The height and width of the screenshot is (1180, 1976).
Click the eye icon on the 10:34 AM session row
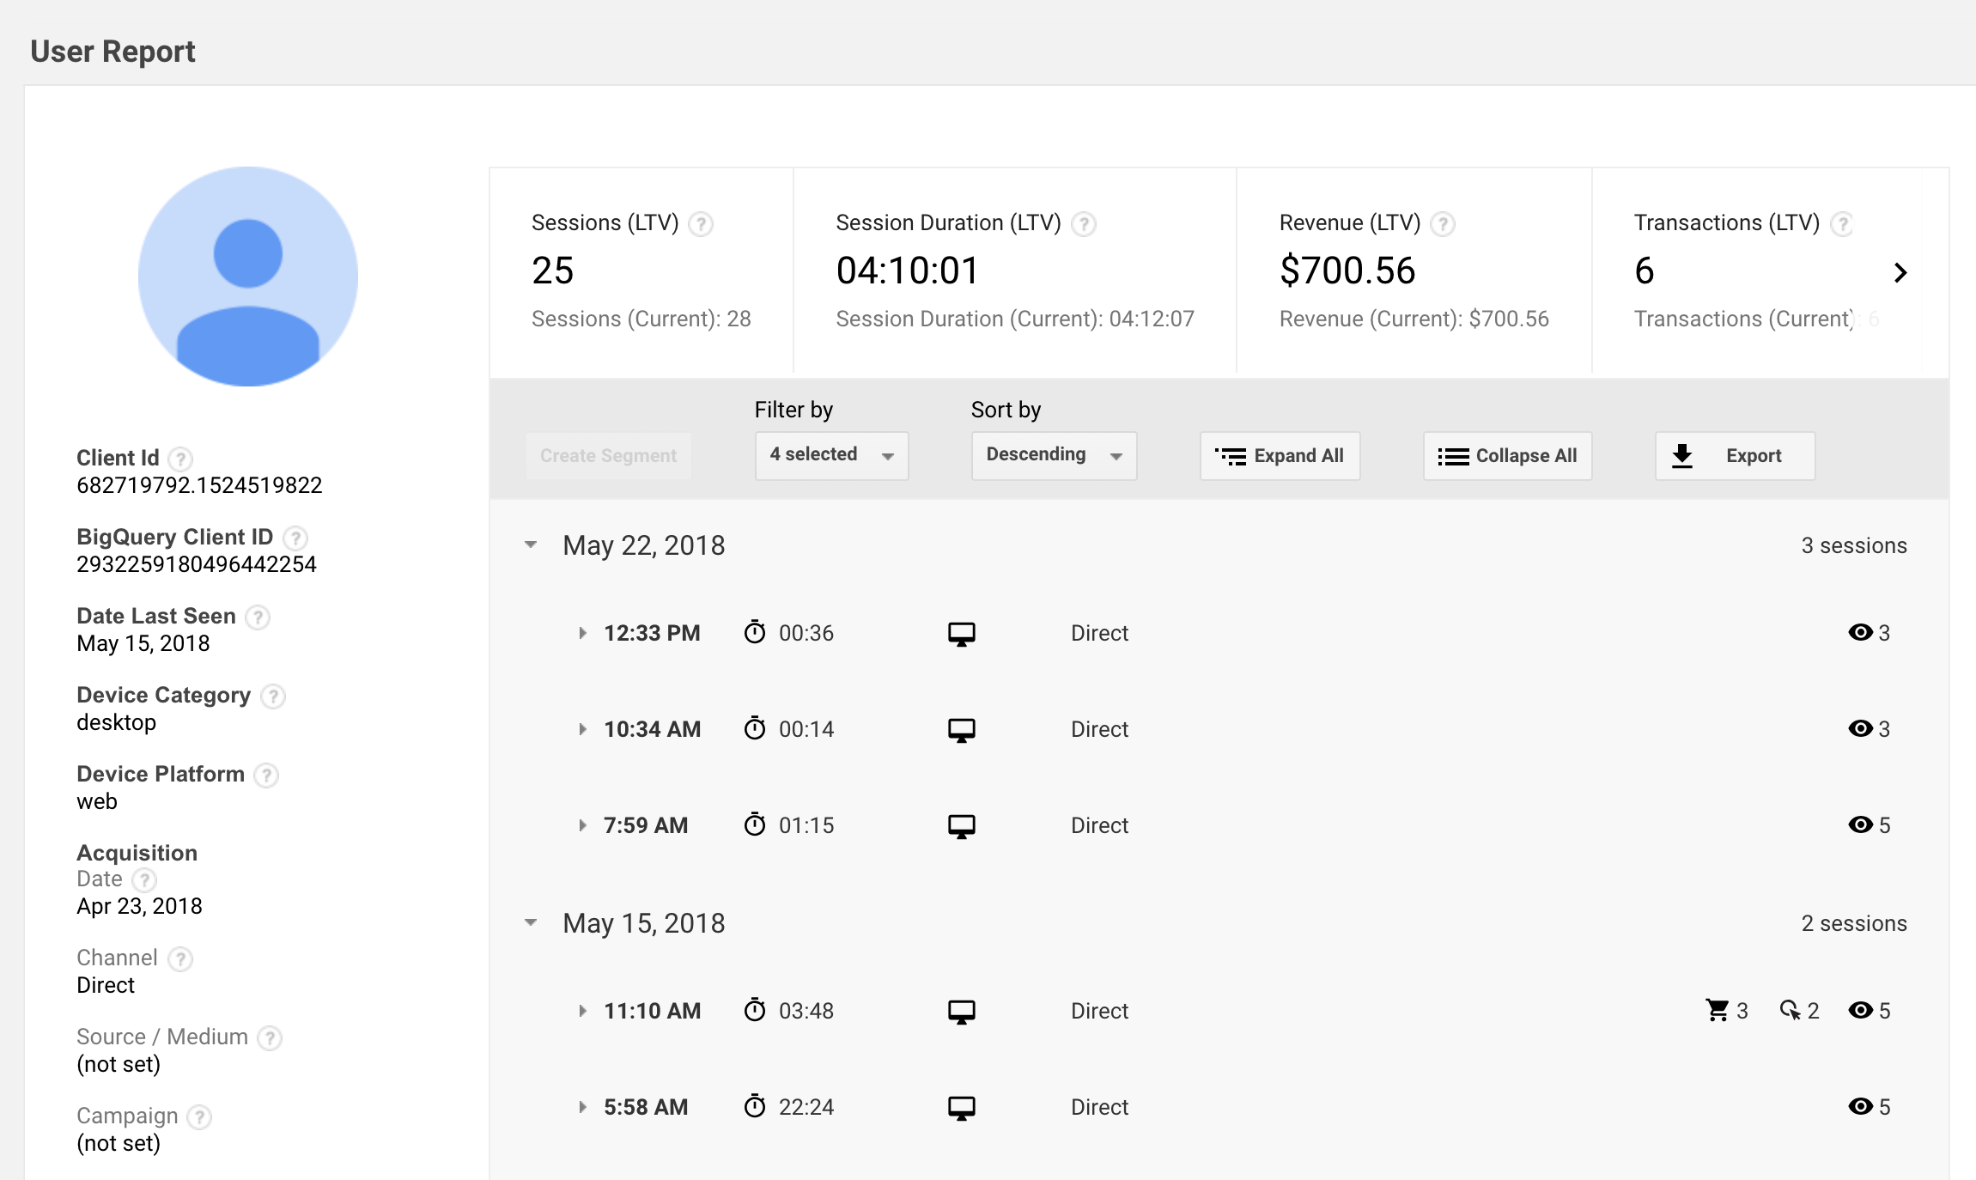pyautogui.click(x=1861, y=729)
